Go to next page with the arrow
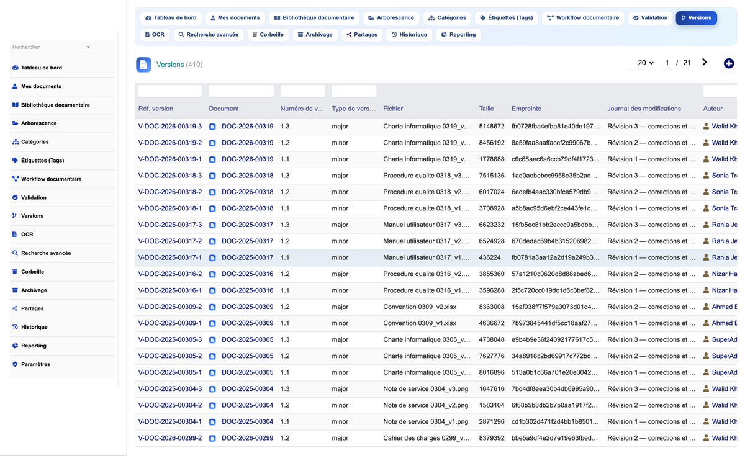Image resolution: width=745 pixels, height=461 pixels. tap(705, 62)
